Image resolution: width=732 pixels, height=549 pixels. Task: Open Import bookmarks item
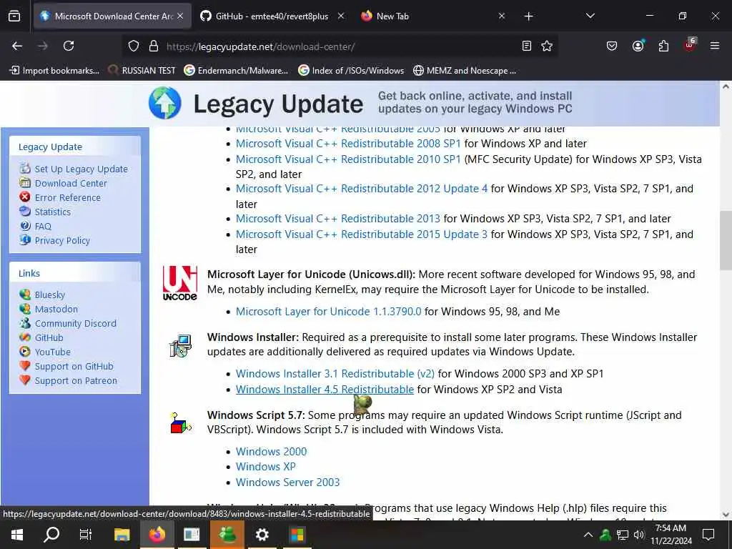54,71
